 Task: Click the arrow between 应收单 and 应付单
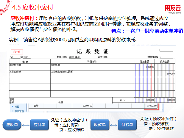pos(26,125)
